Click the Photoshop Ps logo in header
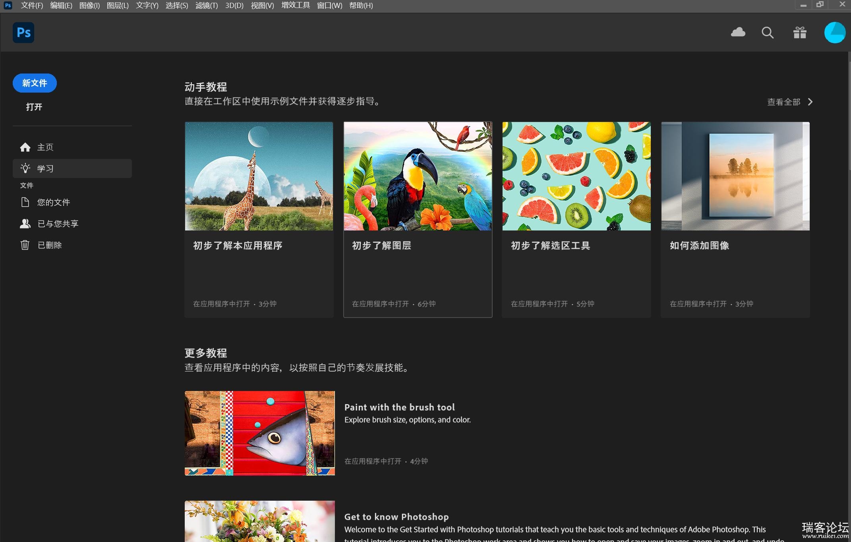 tap(23, 33)
